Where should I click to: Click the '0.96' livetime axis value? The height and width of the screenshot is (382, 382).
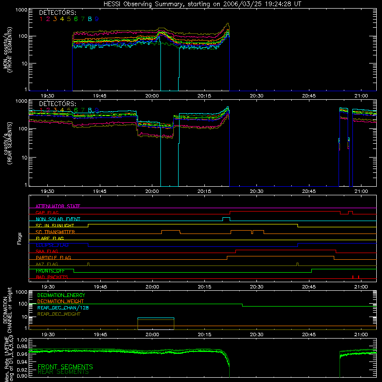click(x=22, y=354)
